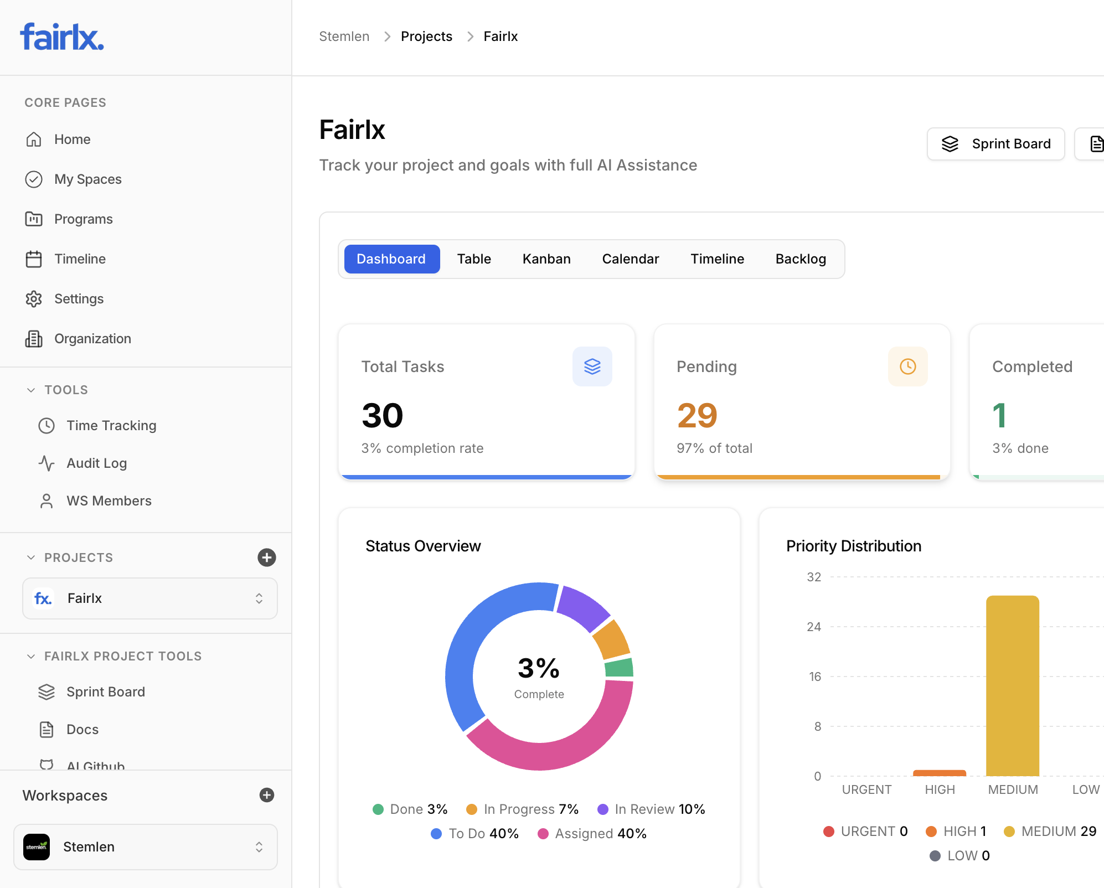Collapse the PROJECTS section
This screenshot has height=888, width=1104.
pyautogui.click(x=31, y=557)
